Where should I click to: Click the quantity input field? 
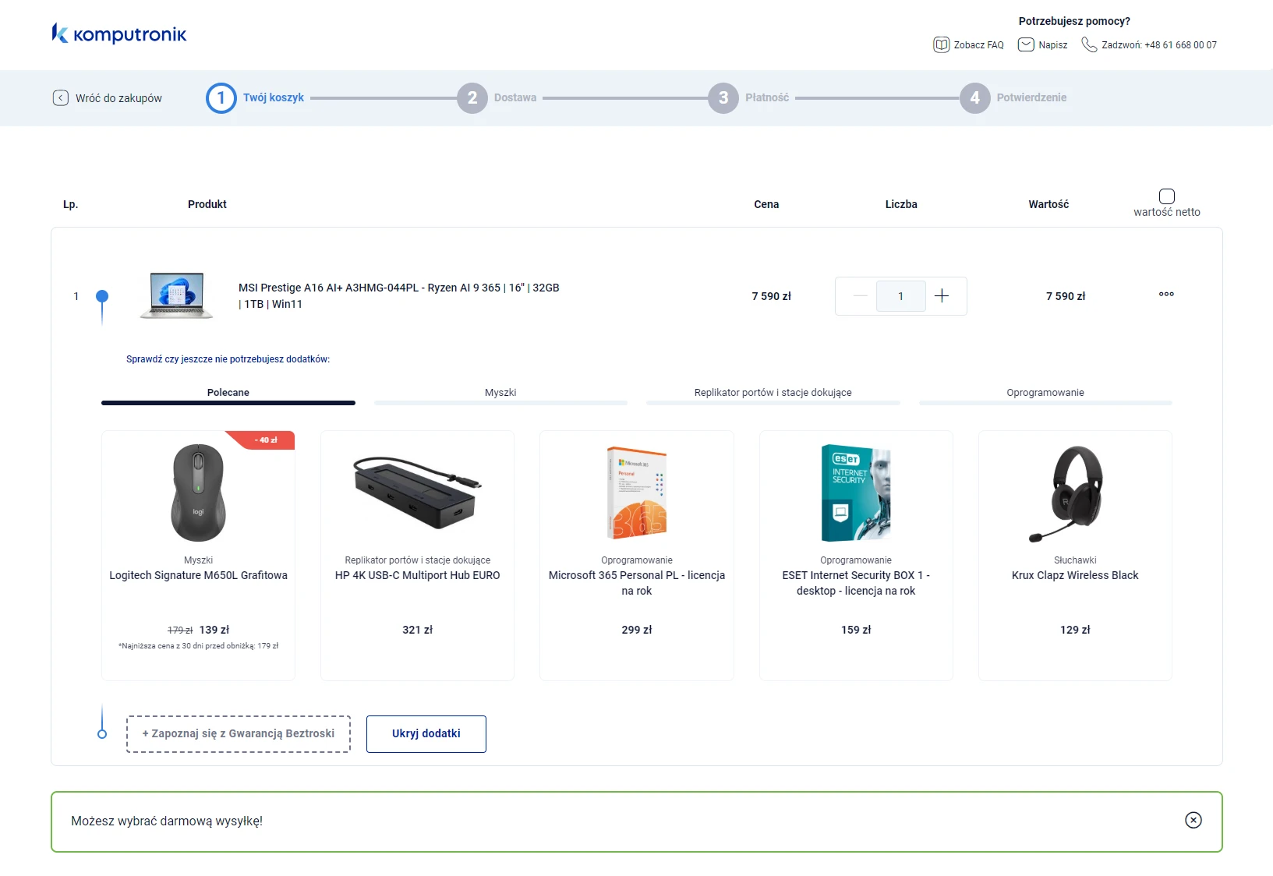(900, 296)
